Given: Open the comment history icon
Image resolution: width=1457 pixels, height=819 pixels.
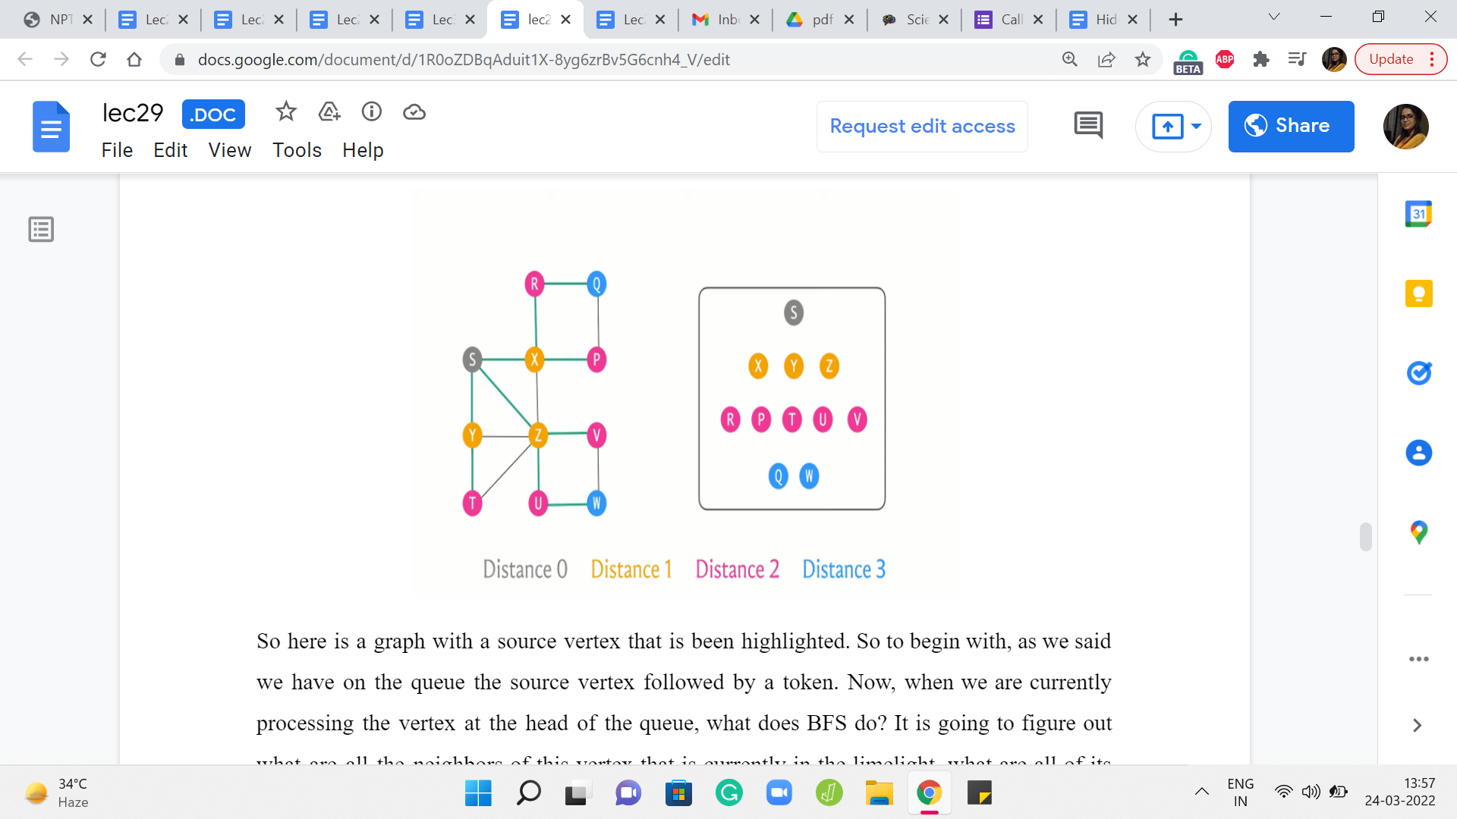Looking at the screenshot, I should [1088, 126].
